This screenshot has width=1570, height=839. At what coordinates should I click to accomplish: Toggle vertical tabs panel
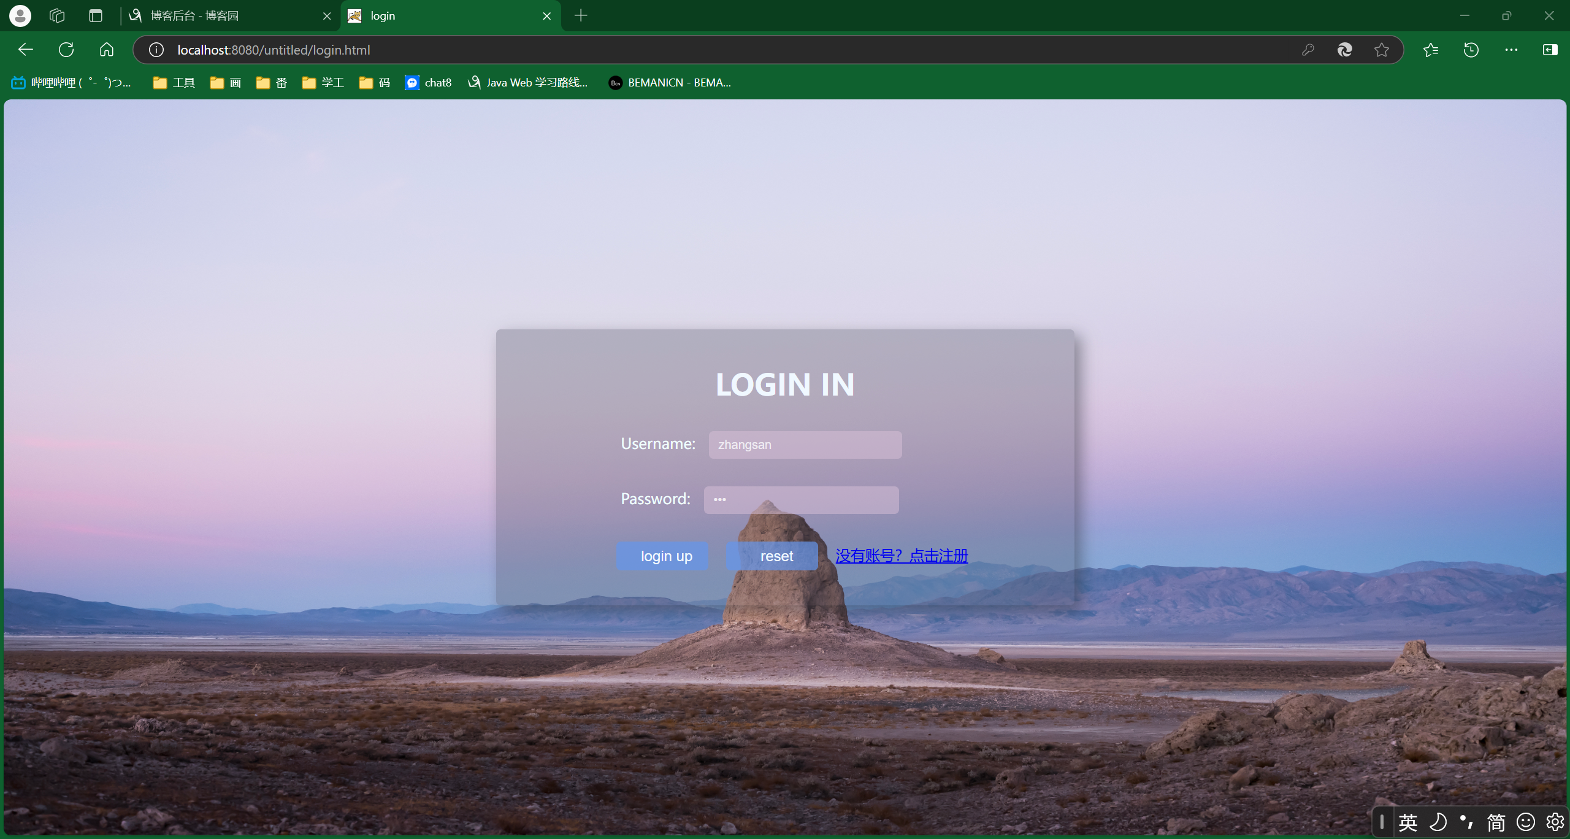tap(96, 15)
